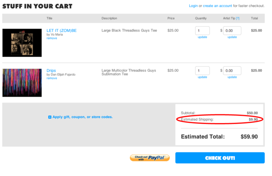
Task: Remove Drips tee from cart
Action: pyautogui.click(x=52, y=78)
